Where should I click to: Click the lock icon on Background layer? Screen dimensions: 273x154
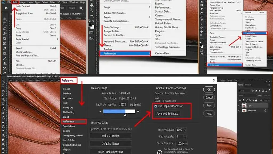265,110
